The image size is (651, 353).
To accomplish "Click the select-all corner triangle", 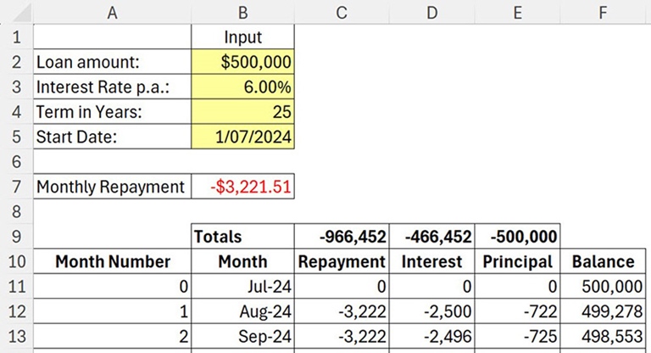I will tap(20, 13).
